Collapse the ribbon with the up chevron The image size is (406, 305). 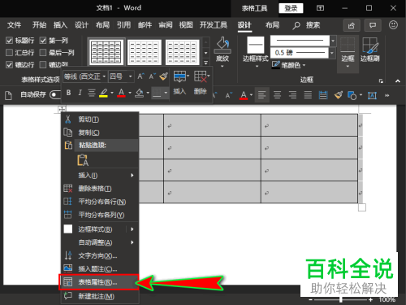[398, 81]
